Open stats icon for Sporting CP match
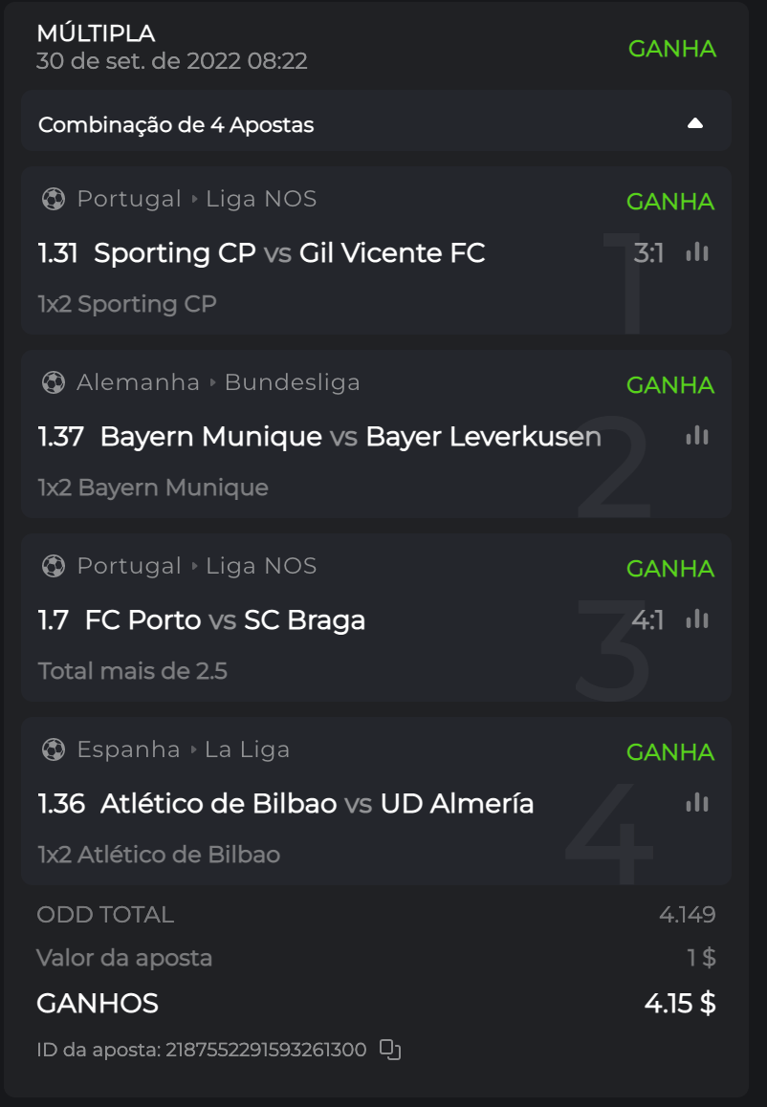 pyautogui.click(x=697, y=252)
